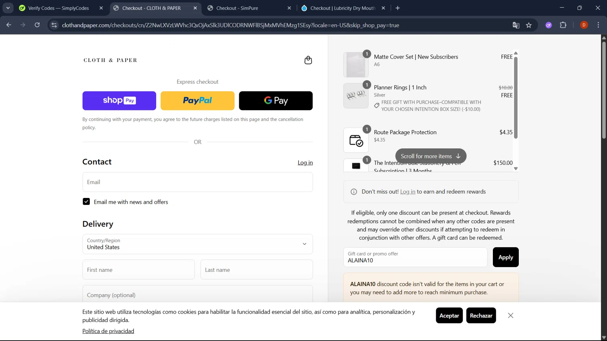This screenshot has height=341, width=607.
Task: Open the profile avatar D
Action: tap(584, 25)
